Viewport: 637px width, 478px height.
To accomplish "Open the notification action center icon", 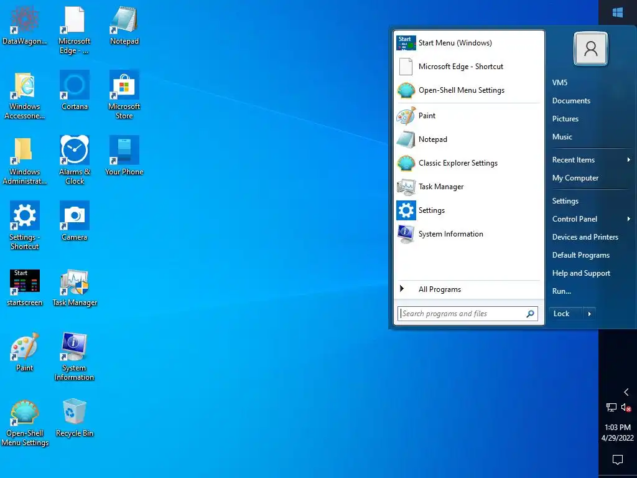I will pos(618,460).
